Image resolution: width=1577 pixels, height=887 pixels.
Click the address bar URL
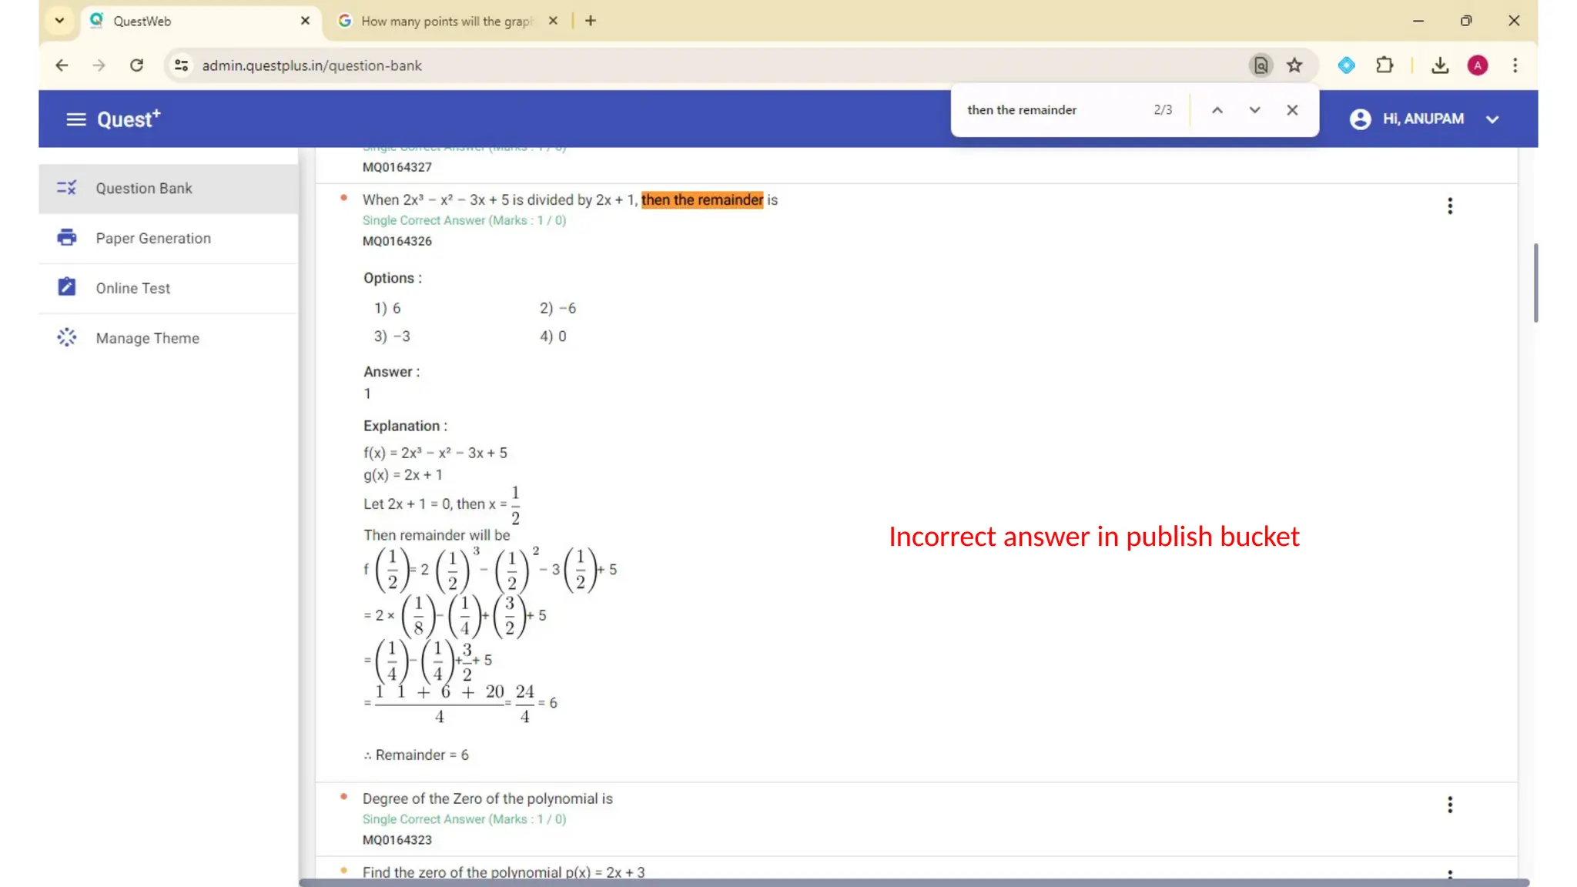pos(312,65)
